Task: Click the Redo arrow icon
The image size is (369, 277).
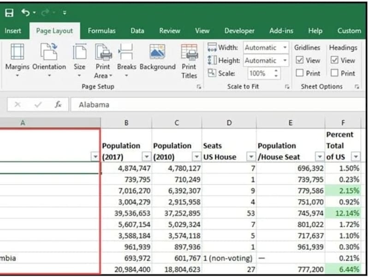Action: click(x=45, y=12)
